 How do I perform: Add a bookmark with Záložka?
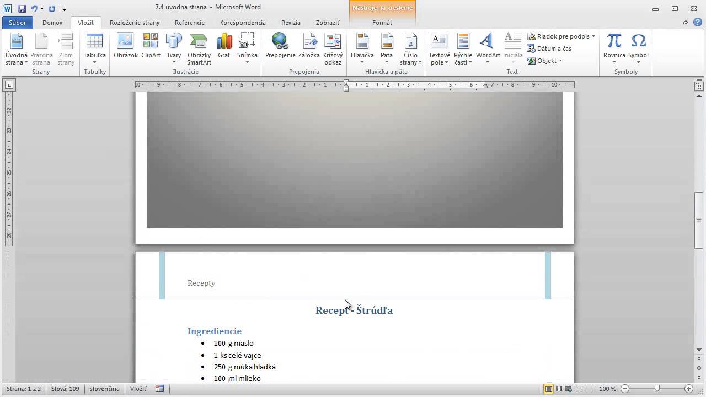point(309,46)
